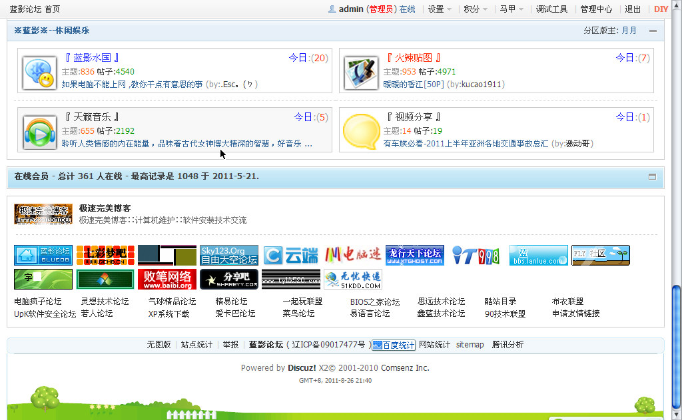Open the IT998 link banner
The height and width of the screenshot is (420, 682).
click(x=477, y=255)
